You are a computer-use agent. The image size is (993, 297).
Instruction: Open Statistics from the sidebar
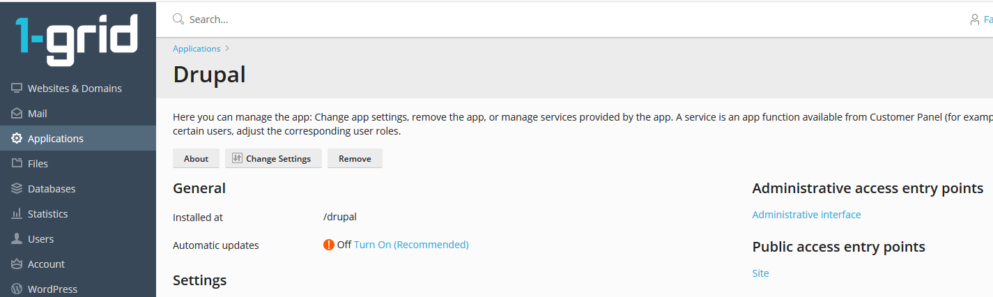48,214
